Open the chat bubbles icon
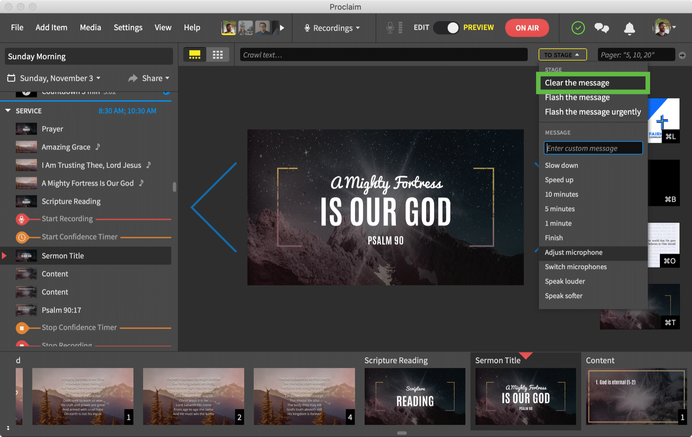 point(602,28)
